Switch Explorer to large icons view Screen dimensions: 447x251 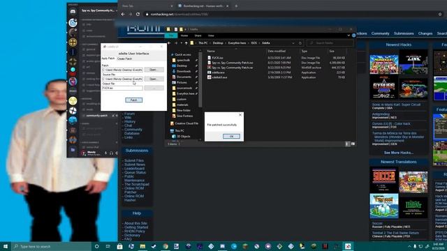coord(353,144)
